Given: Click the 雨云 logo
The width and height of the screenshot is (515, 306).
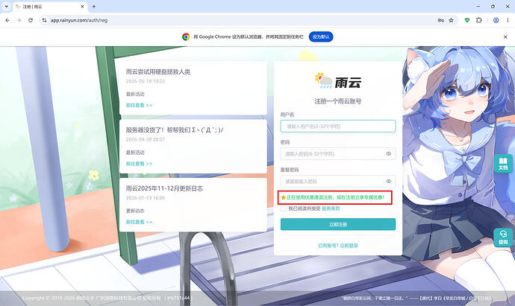Looking at the screenshot, I should tap(338, 81).
